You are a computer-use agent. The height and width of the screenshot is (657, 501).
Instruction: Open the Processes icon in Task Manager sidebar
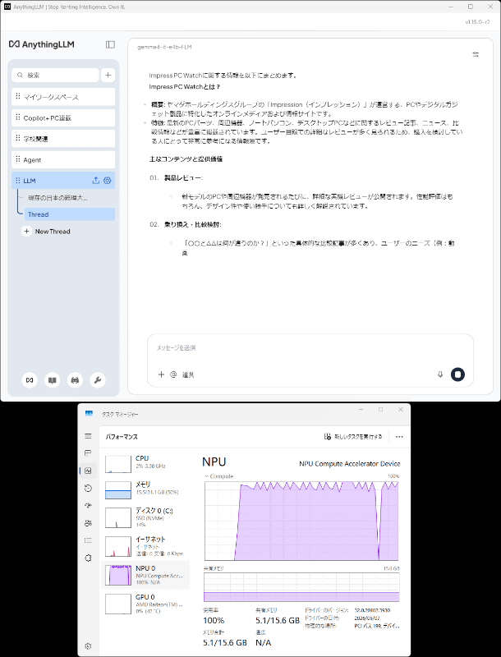(88, 453)
